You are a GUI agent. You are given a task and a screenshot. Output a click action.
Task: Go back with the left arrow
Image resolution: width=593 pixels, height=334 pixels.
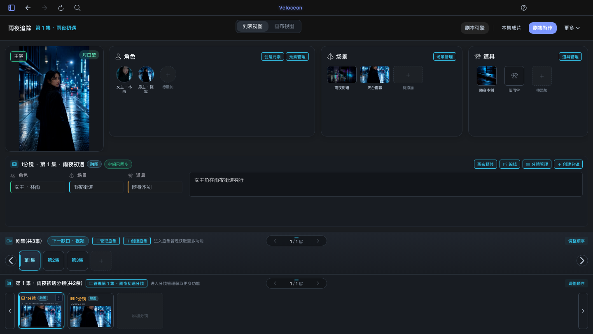pos(28,8)
